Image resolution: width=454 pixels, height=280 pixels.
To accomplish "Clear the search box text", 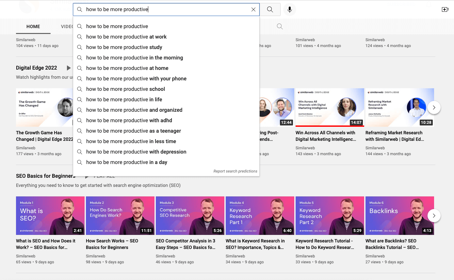I will (x=253, y=9).
